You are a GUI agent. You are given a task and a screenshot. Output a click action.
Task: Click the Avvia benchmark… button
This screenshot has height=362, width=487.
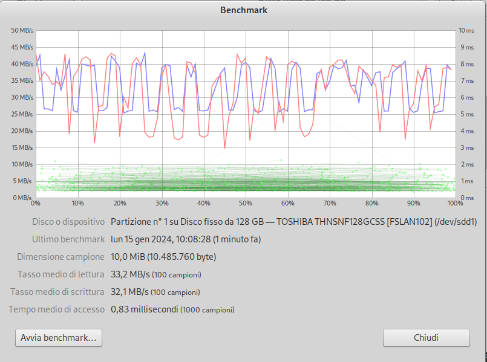pyautogui.click(x=58, y=338)
